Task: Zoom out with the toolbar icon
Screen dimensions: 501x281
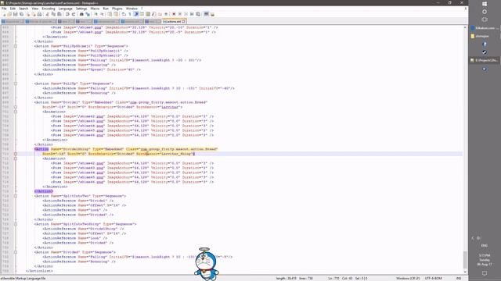Action: pyautogui.click(x=102, y=14)
